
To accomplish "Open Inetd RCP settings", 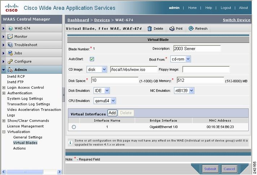I will coord(16,76).
